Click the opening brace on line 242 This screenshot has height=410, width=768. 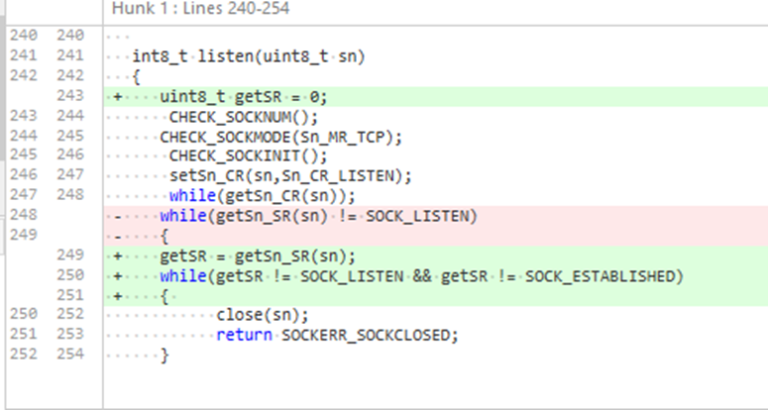coord(137,77)
